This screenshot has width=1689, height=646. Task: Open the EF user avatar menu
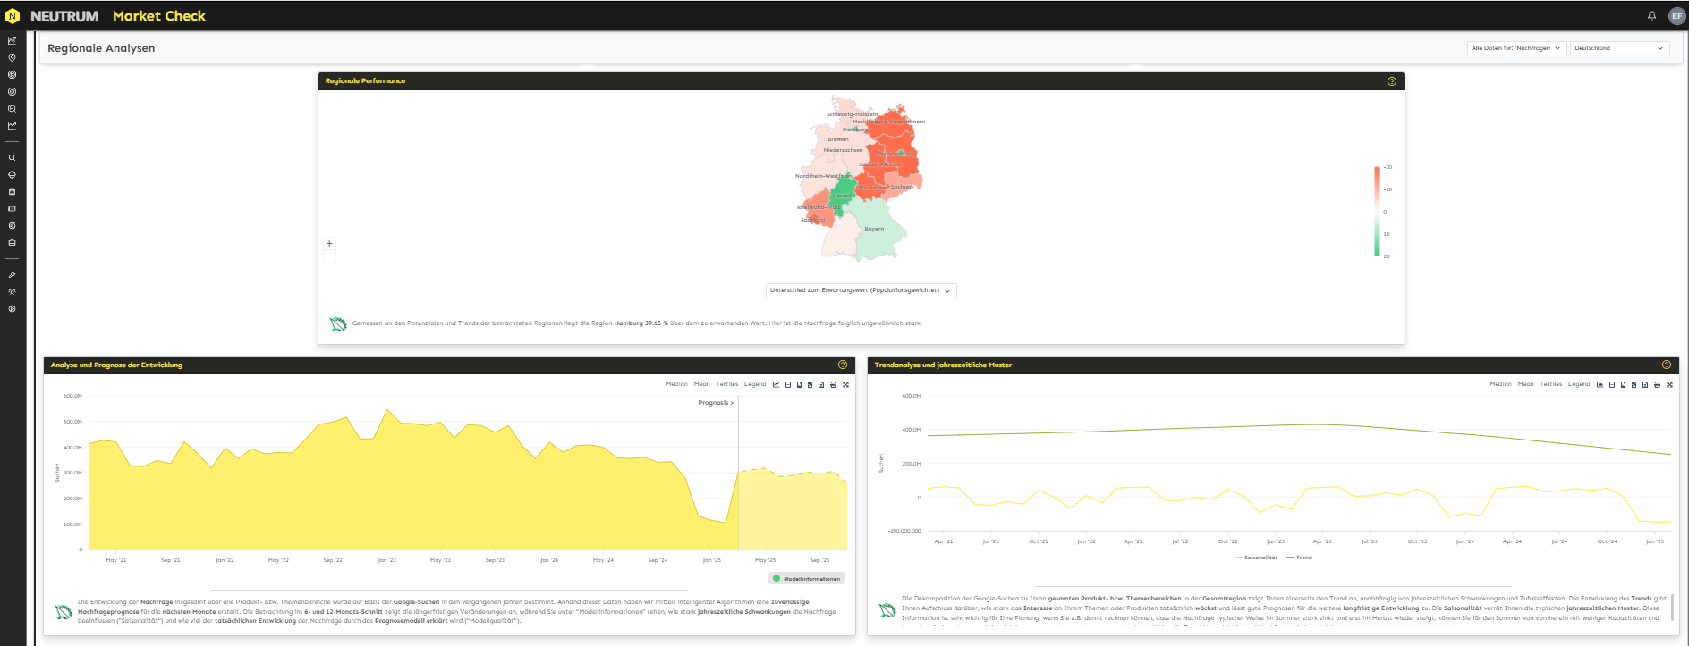click(1676, 15)
